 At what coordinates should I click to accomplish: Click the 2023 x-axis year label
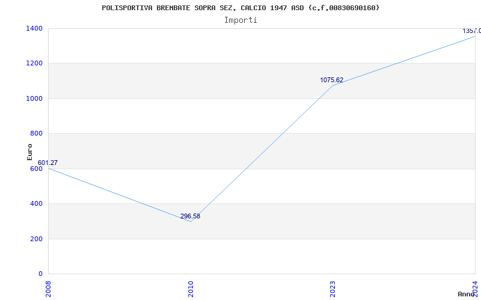(x=333, y=289)
